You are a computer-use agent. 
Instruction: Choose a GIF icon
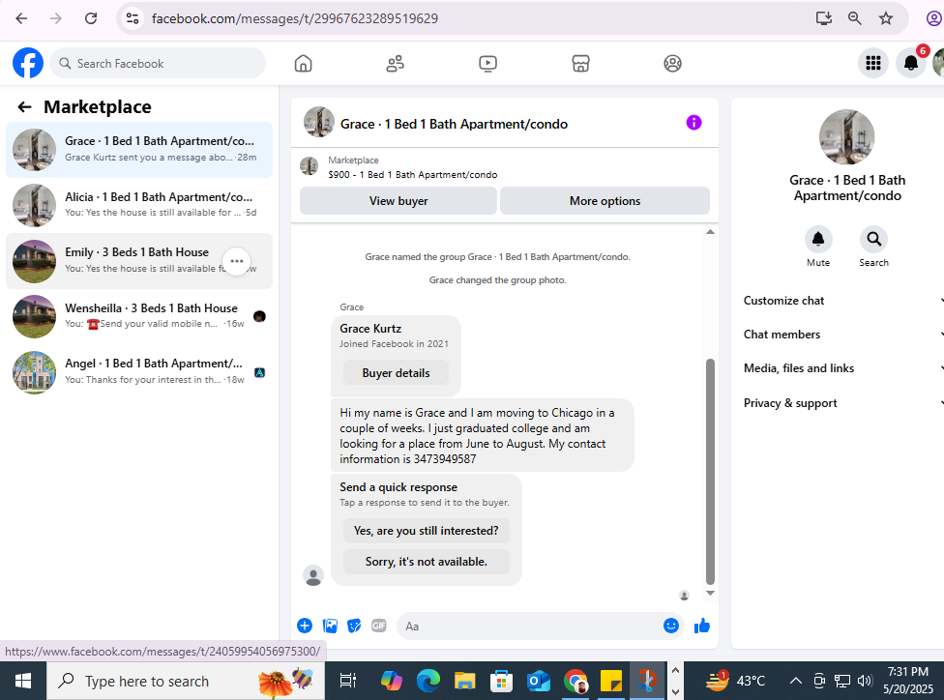(x=379, y=626)
